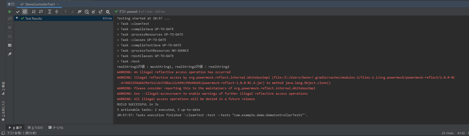Open the 2: お気に入り side tab
469x136 pixels.
3,111
